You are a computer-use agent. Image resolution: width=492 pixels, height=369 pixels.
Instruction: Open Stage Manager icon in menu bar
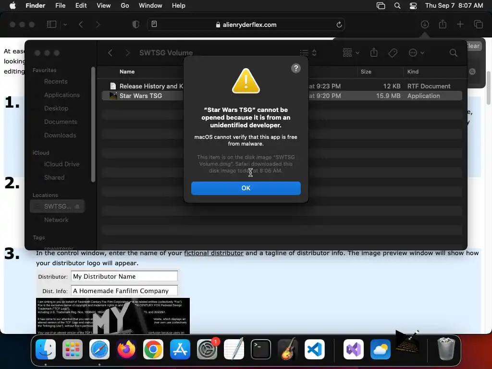(x=381, y=6)
